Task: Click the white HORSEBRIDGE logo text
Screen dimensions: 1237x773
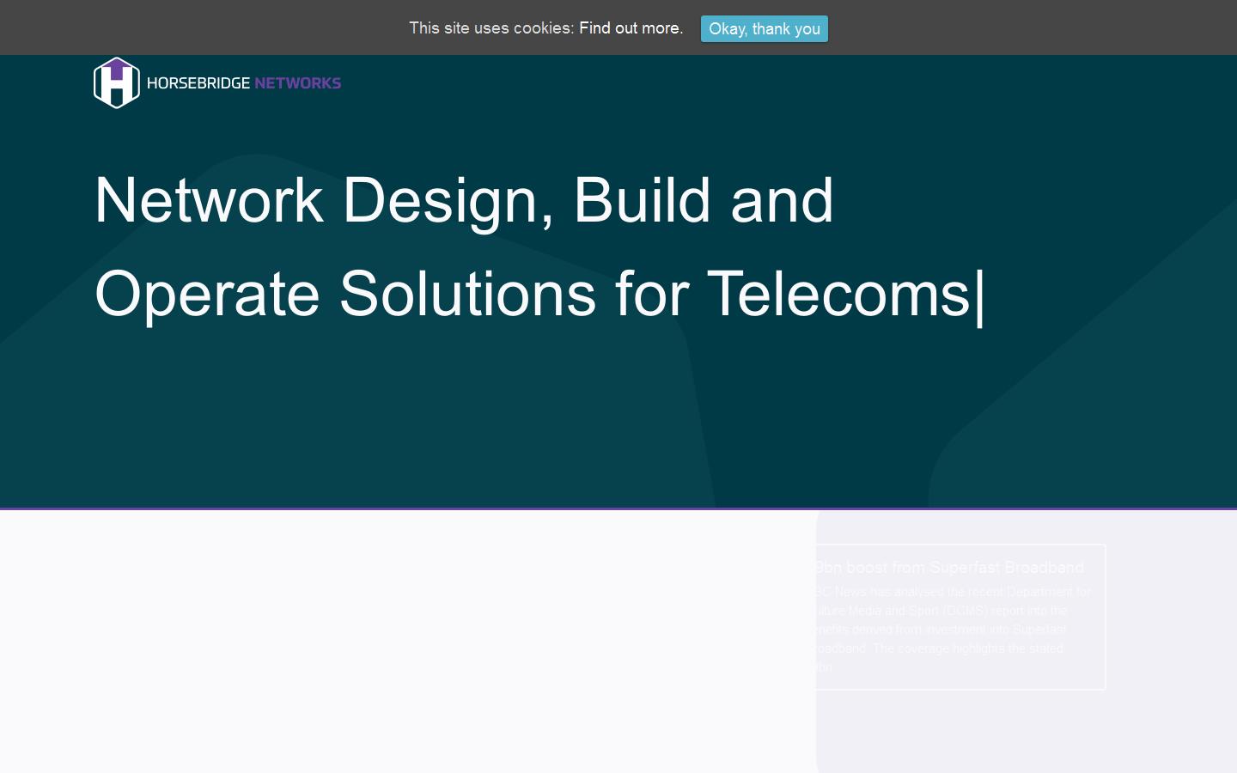Action: pos(198,83)
